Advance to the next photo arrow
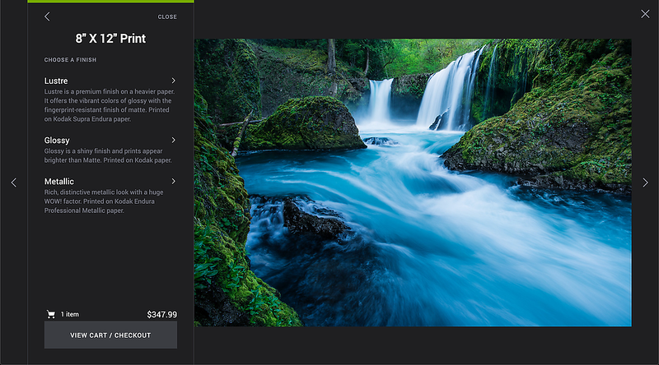 pos(645,182)
